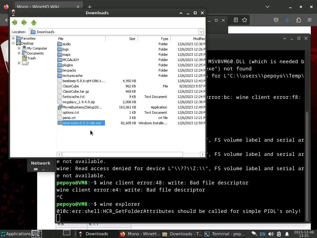Screen dimensions: 317x238
Task: Sort by the Size column header
Action: pos(122,39)
